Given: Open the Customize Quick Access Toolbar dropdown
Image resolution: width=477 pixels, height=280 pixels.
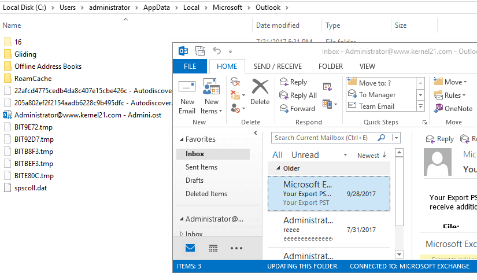Looking at the screenshot, I should click(230, 51).
